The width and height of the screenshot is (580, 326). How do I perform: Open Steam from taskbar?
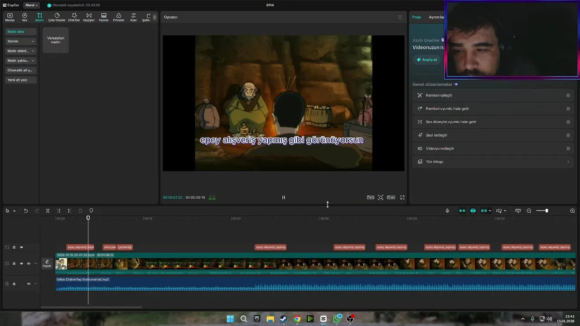[x=283, y=319]
